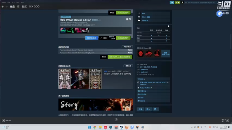The width and height of the screenshot is (232, 130).
Task: Add PAGUI Deluxe Edition to cart
Action: point(123,38)
